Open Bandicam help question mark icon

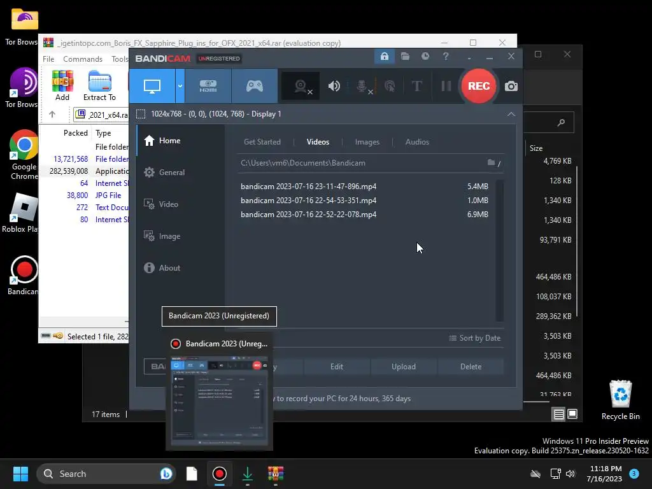446,56
